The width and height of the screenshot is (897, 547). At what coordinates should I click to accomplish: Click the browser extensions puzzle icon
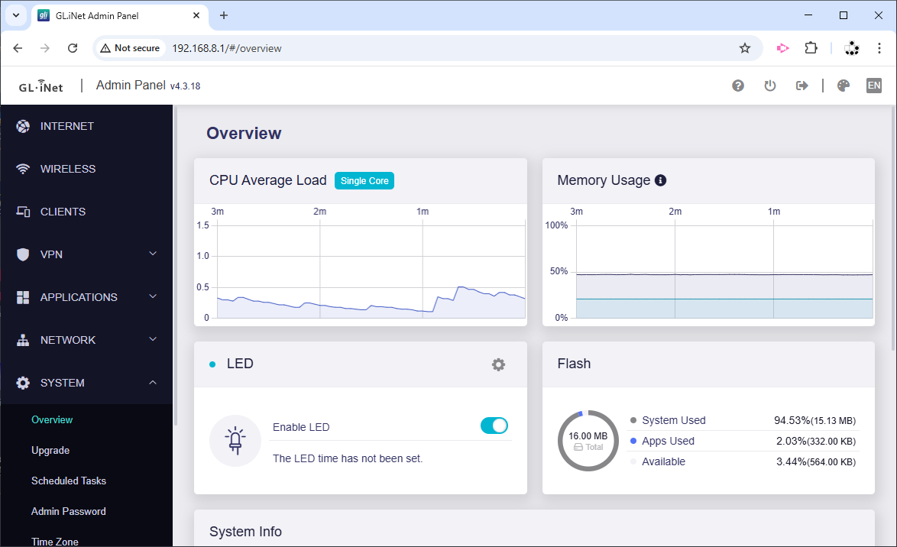tap(811, 48)
